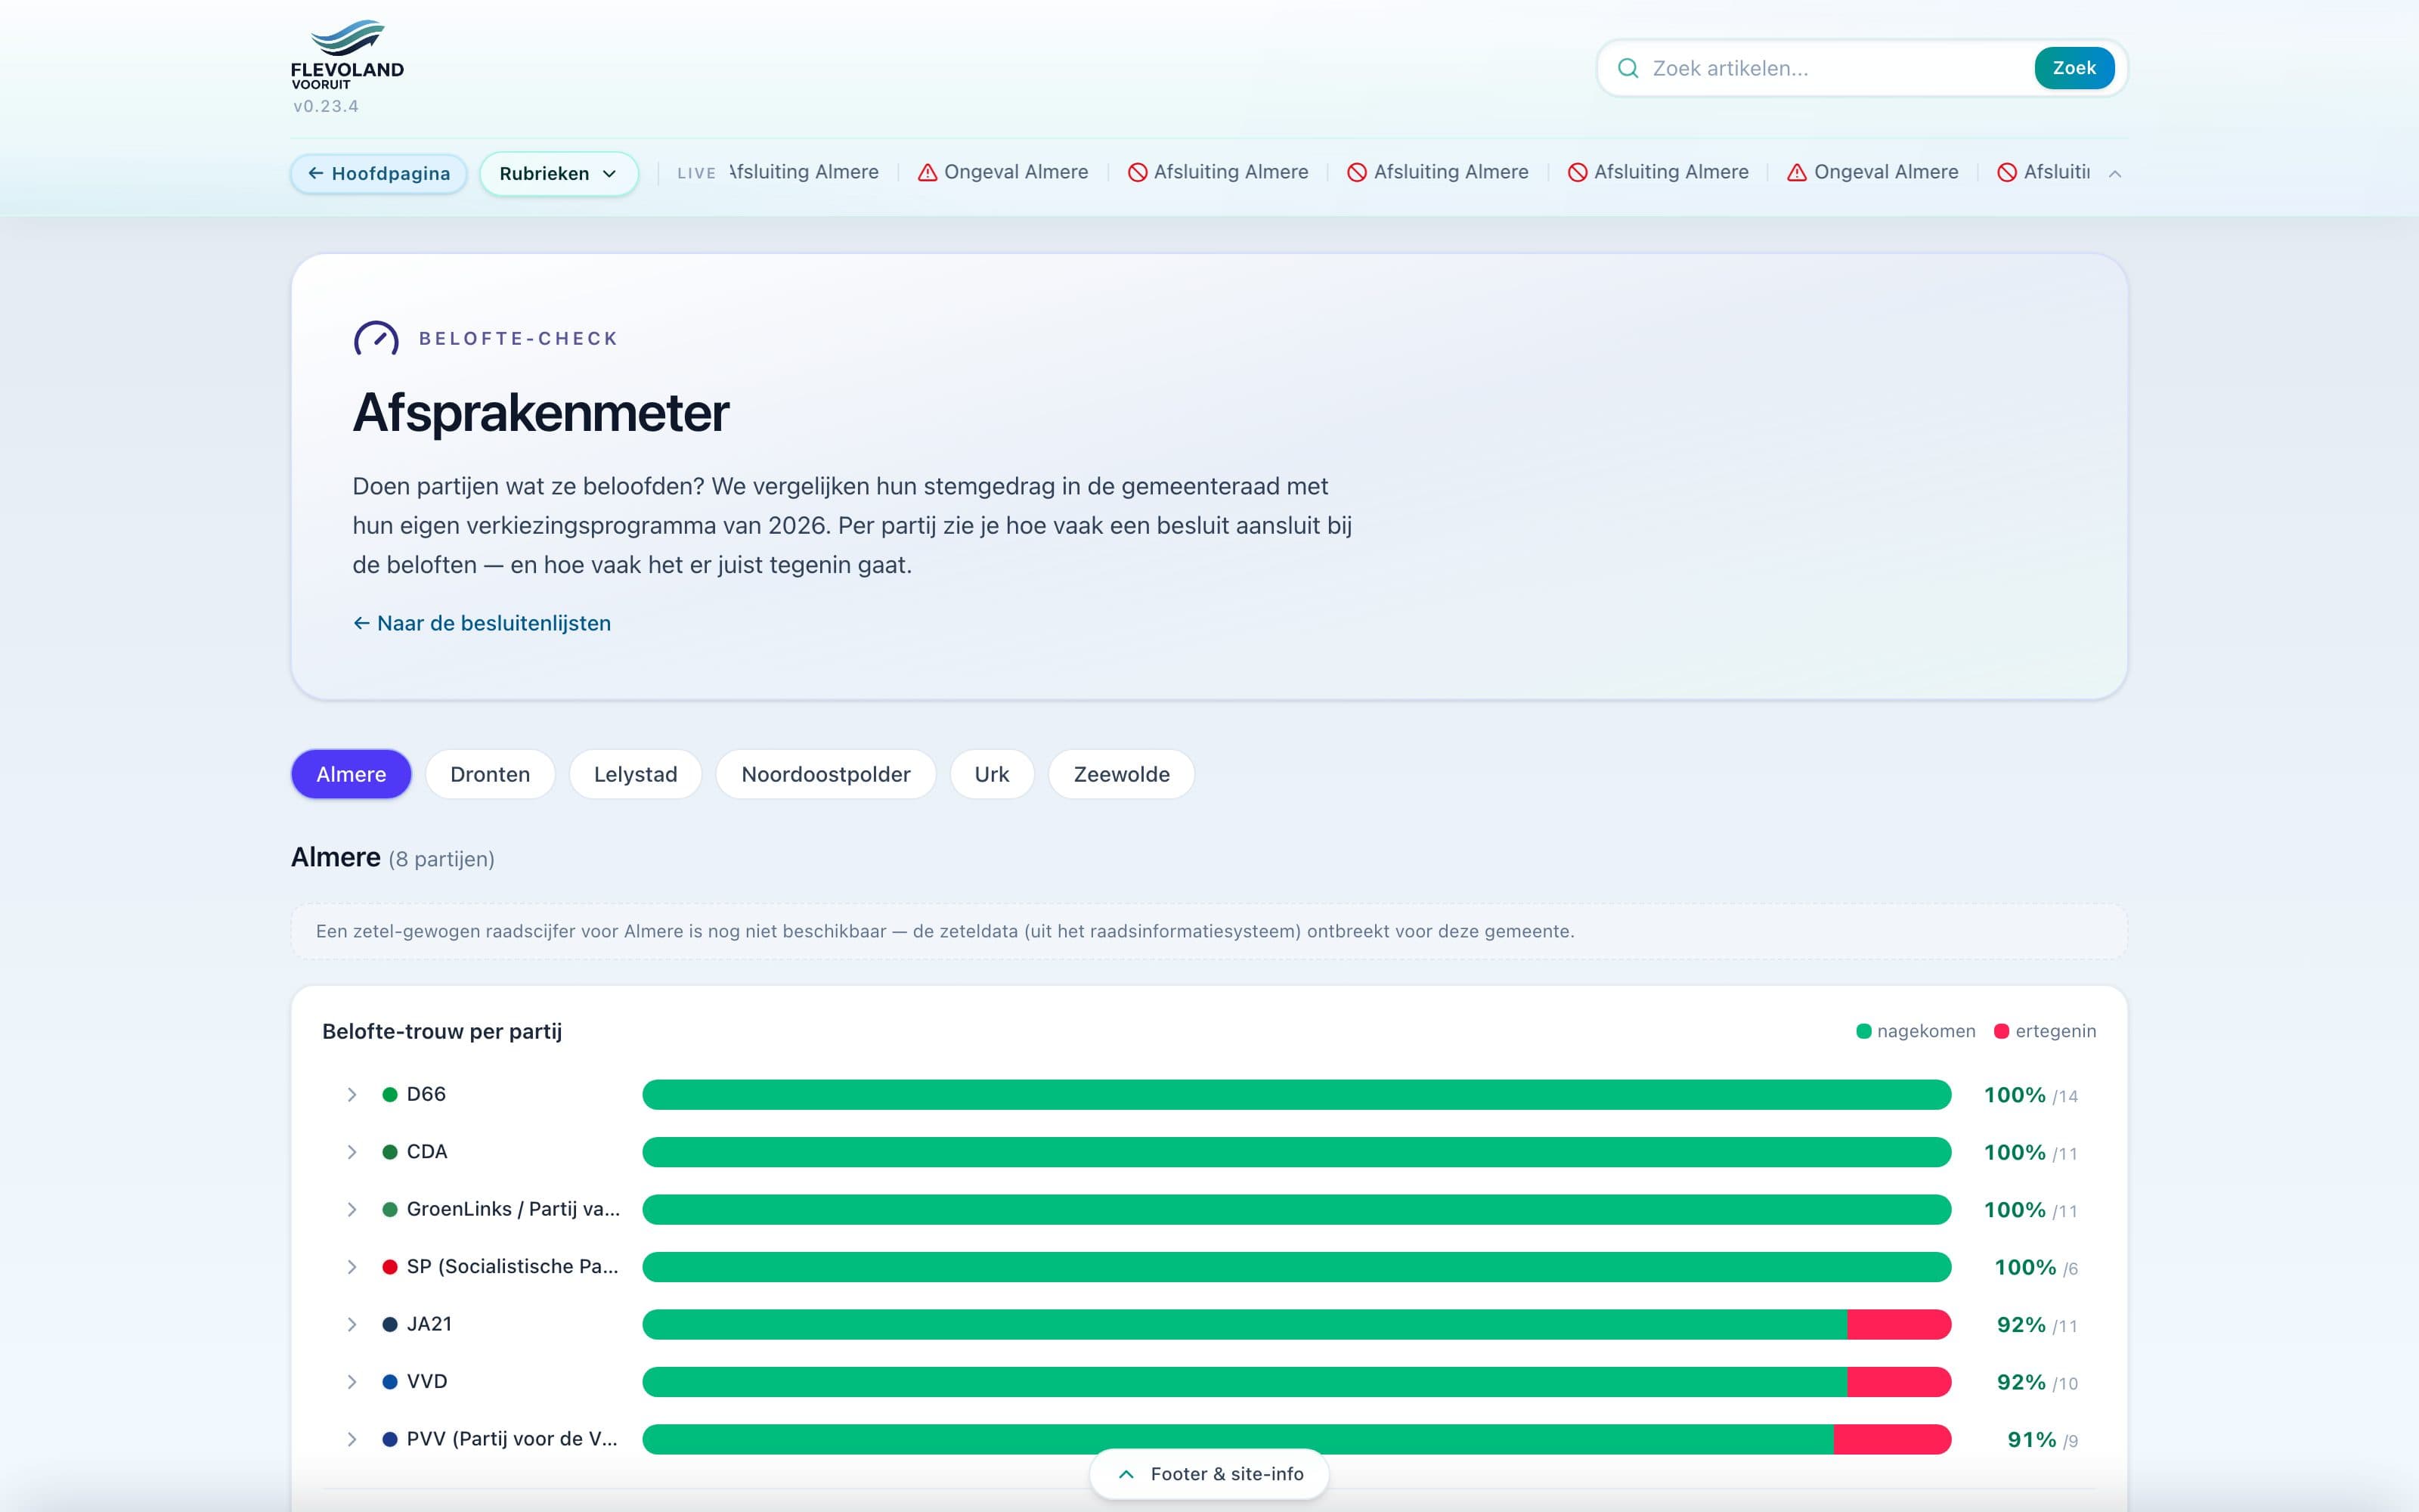Click the magnifier icon in search box
Viewport: 2419px width, 1512px height.
coord(1628,68)
